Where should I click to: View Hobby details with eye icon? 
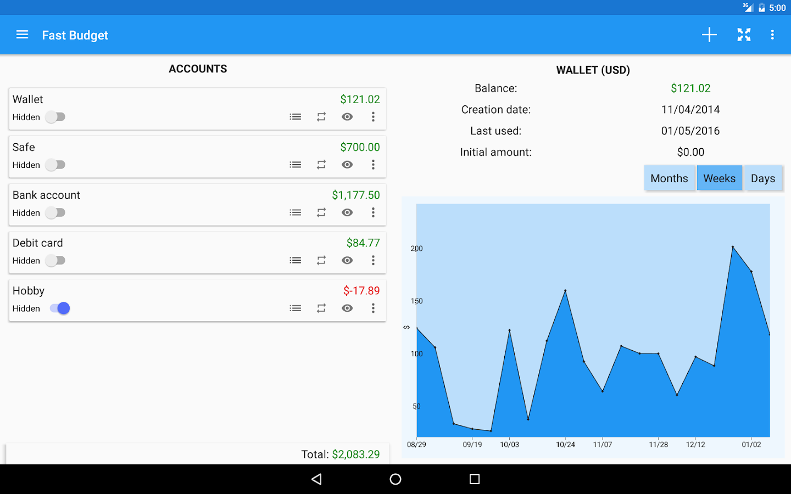347,308
